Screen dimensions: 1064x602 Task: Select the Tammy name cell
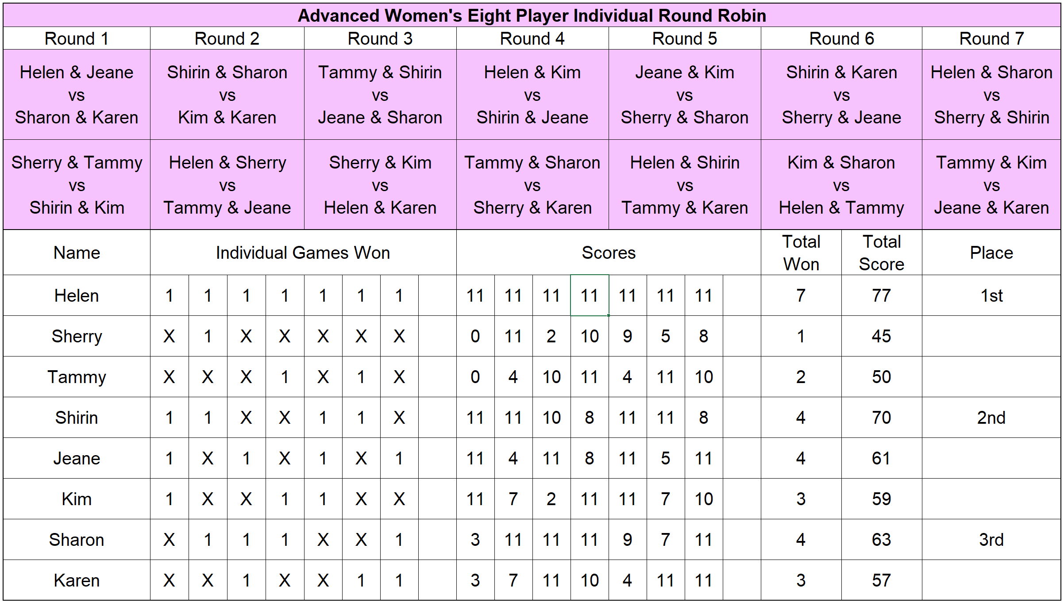tap(77, 377)
